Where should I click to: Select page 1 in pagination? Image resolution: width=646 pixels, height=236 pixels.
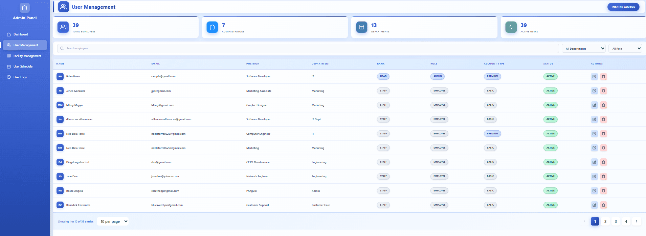(x=595, y=221)
